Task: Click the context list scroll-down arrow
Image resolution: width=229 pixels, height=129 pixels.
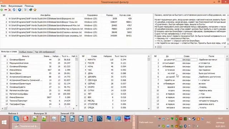Action: click(227, 109)
